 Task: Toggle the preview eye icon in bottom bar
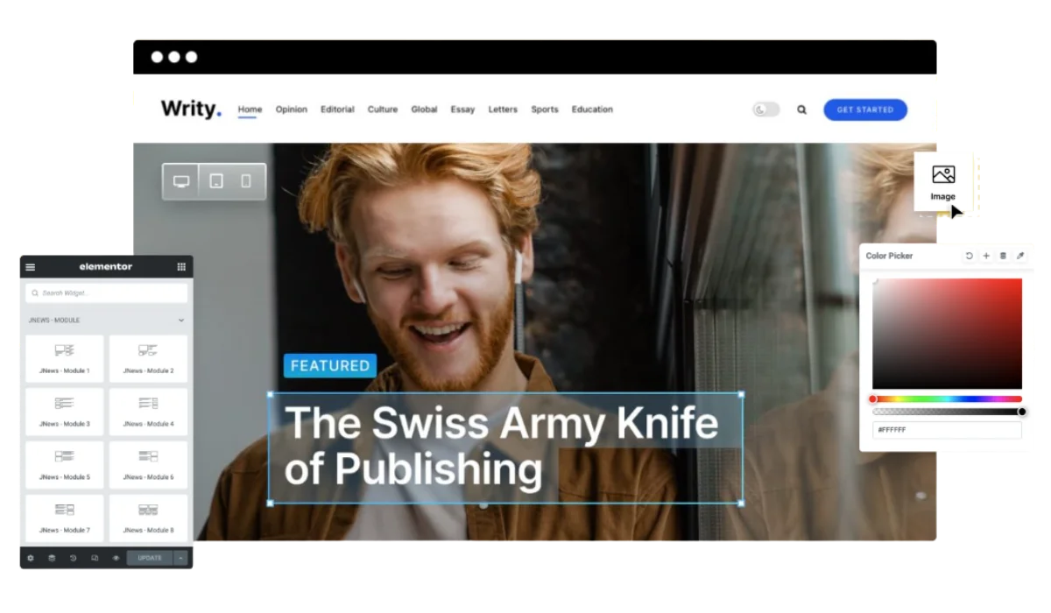(x=116, y=558)
